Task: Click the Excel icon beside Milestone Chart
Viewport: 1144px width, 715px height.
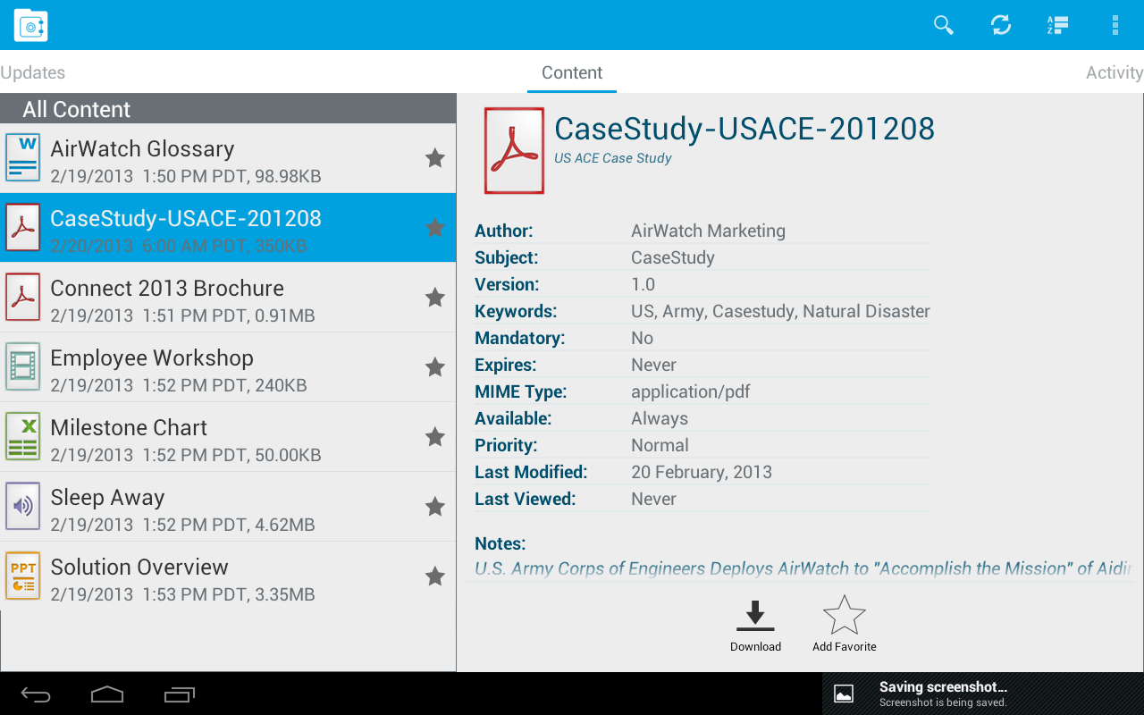Action: [x=22, y=436]
